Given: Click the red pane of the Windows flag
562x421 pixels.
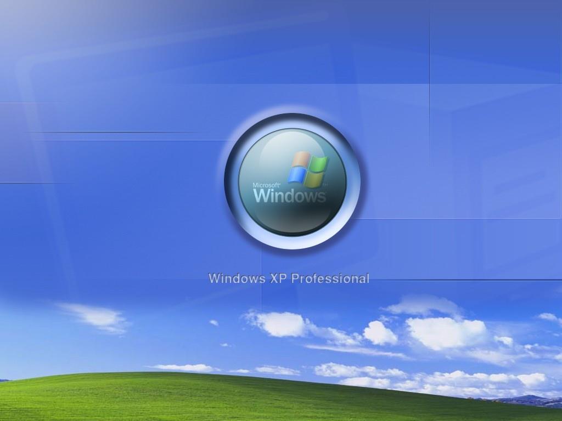Looking at the screenshot, I should (x=300, y=160).
